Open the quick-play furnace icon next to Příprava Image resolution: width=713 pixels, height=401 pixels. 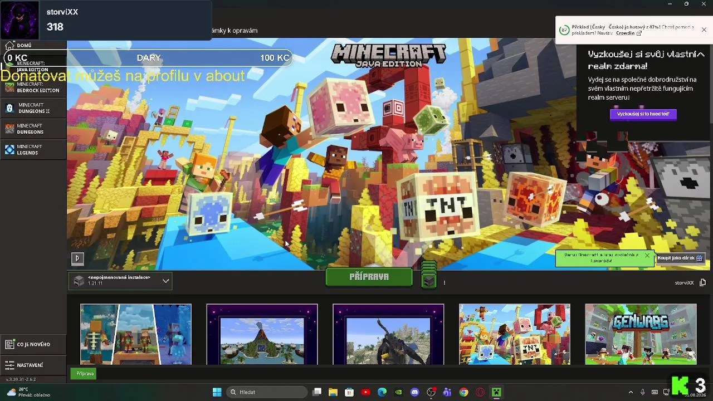[428, 281]
